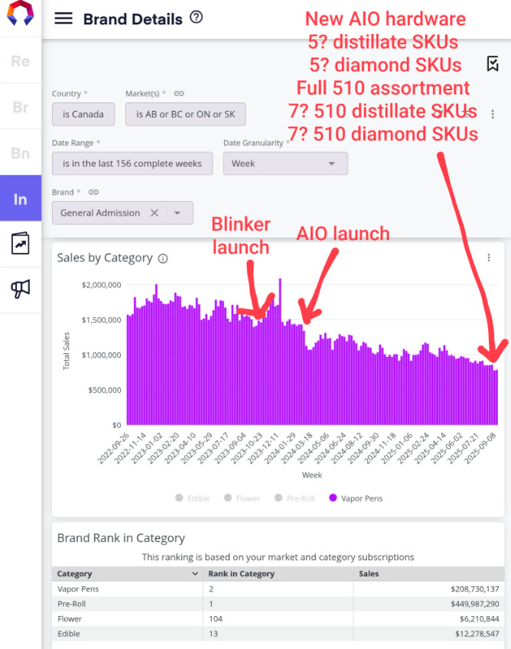Screen dimensions: 511x649
Task: Click the $12,278,547 sales value
Action: [x=477, y=633]
